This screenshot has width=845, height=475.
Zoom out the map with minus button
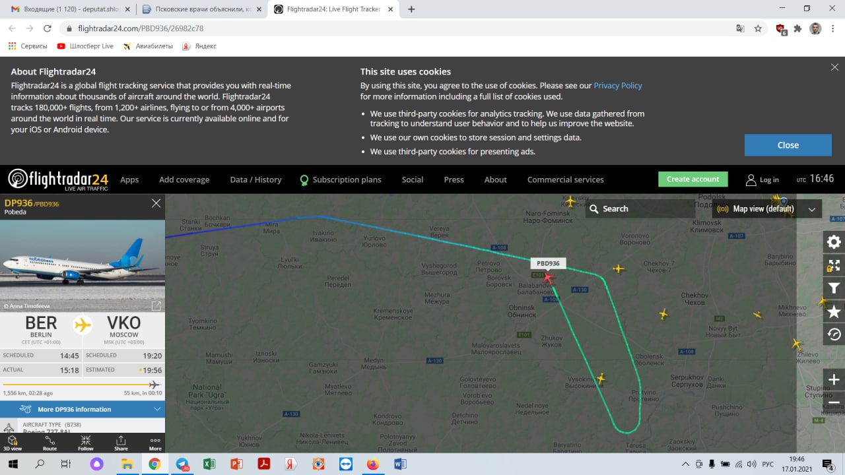834,402
